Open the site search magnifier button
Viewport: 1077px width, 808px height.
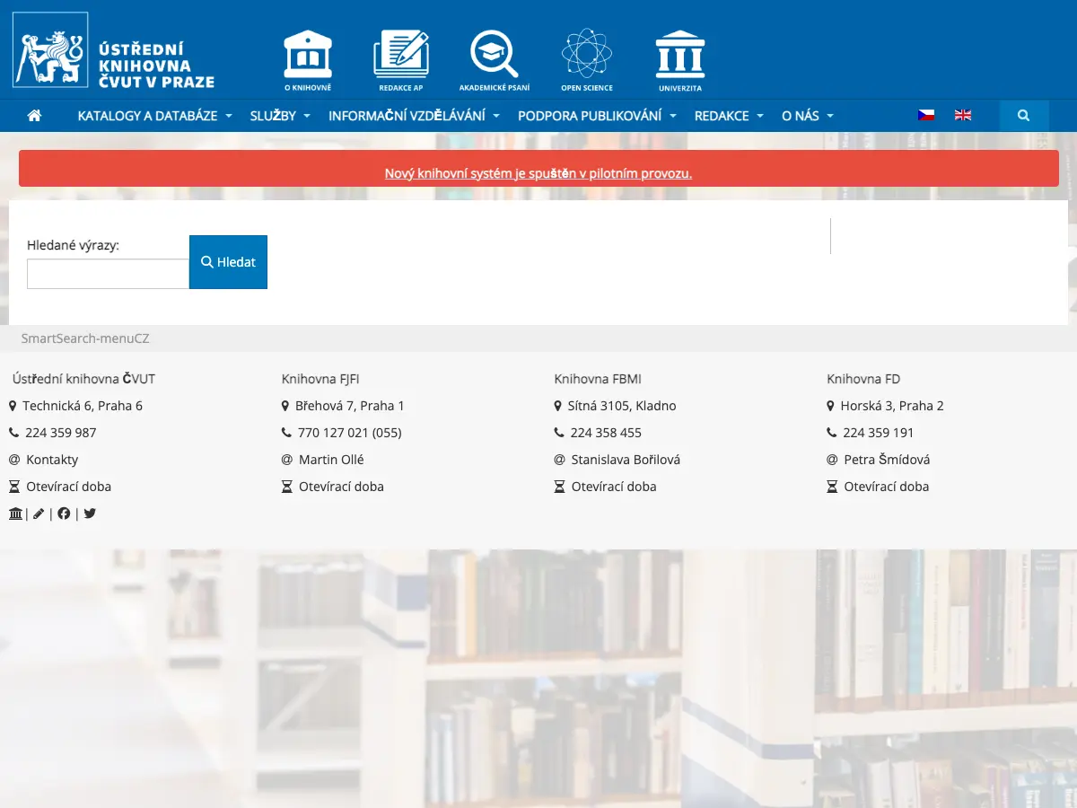point(1024,116)
